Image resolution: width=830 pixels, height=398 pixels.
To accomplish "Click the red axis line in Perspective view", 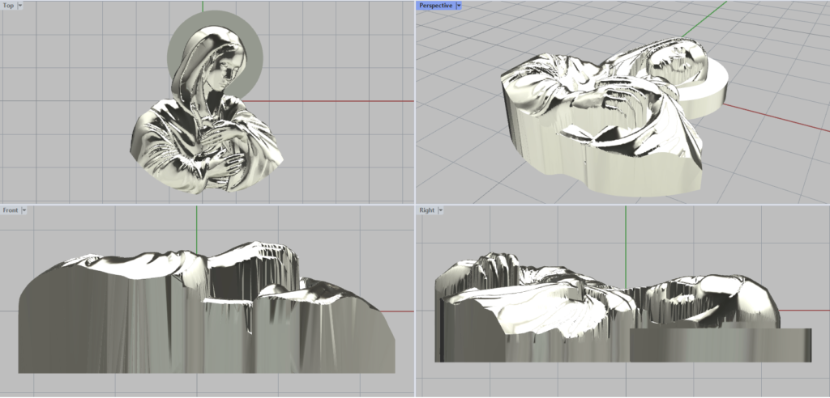I will 770,117.
